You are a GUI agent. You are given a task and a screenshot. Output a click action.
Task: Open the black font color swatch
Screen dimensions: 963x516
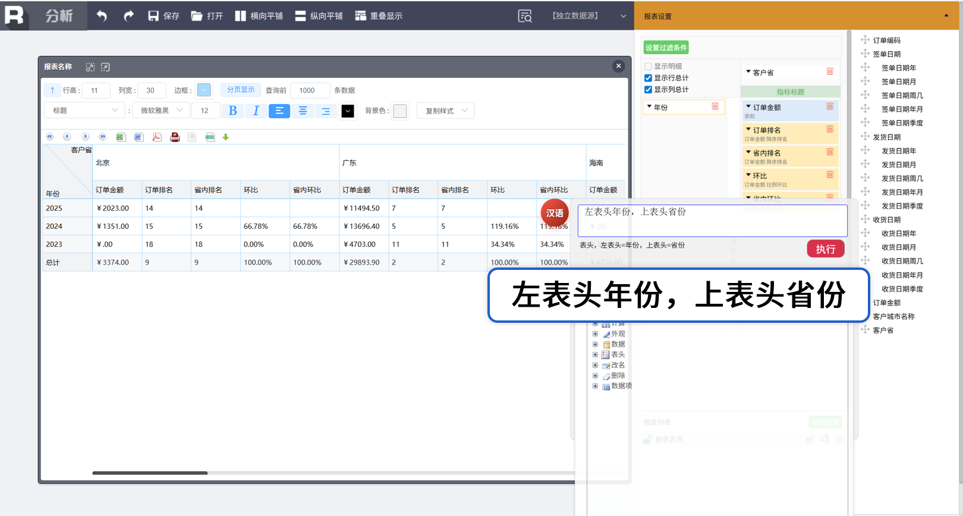[348, 111]
